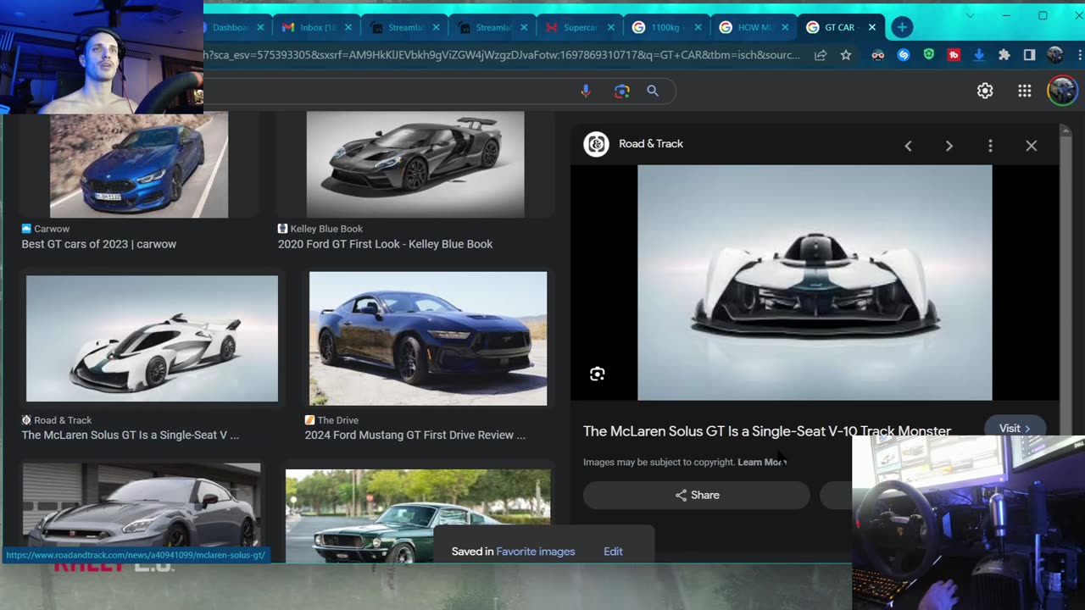
Task: Open the tab search dropdown chevron
Action: [x=971, y=15]
